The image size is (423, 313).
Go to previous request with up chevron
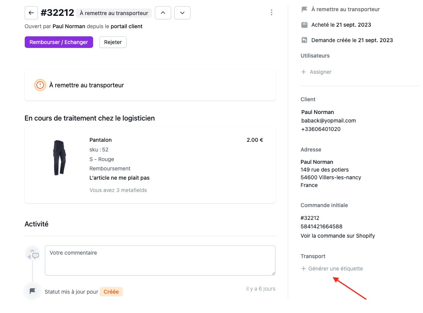click(163, 13)
